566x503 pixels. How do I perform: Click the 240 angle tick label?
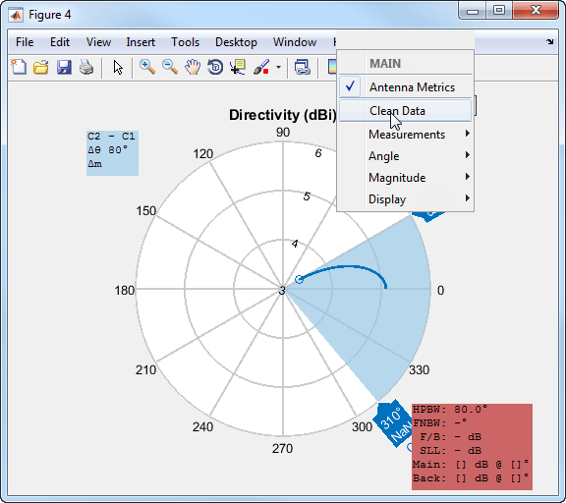tap(202, 427)
